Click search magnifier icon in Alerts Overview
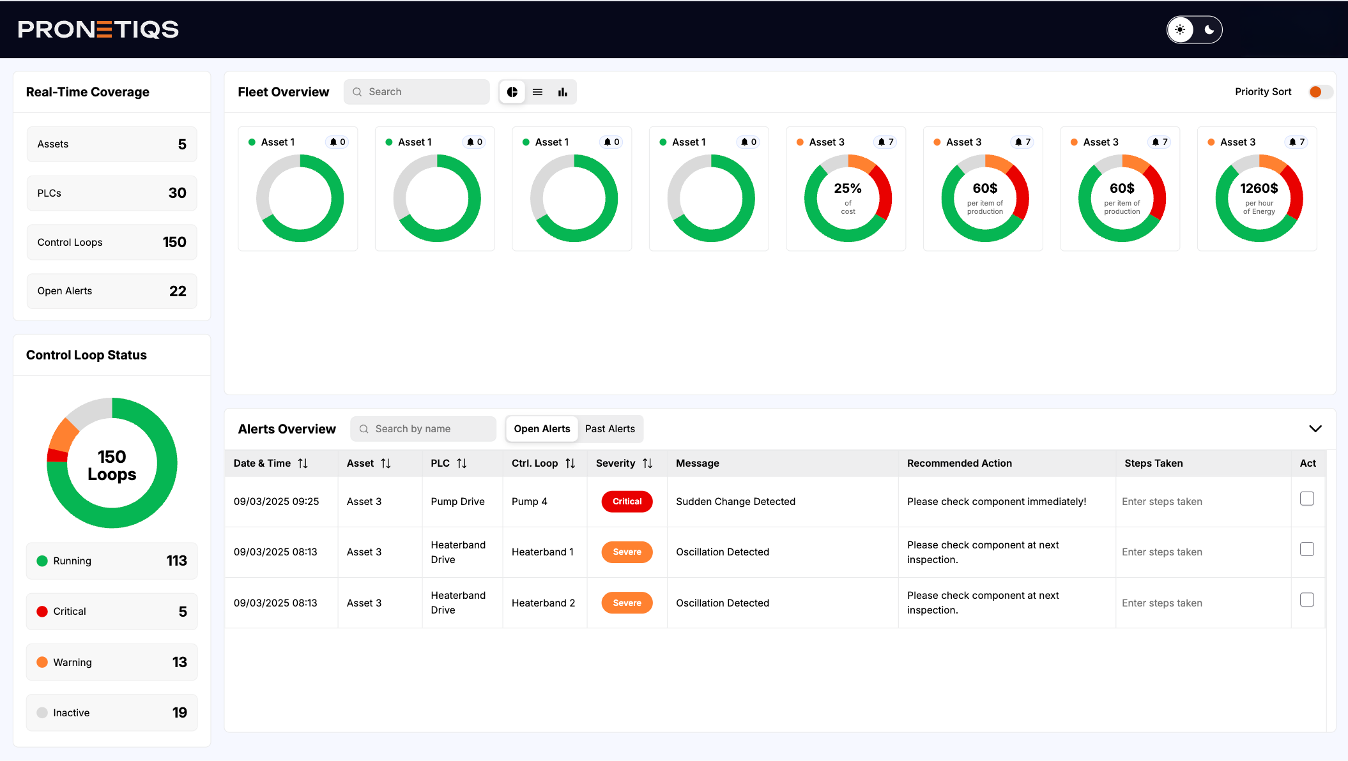The width and height of the screenshot is (1348, 761). [364, 429]
